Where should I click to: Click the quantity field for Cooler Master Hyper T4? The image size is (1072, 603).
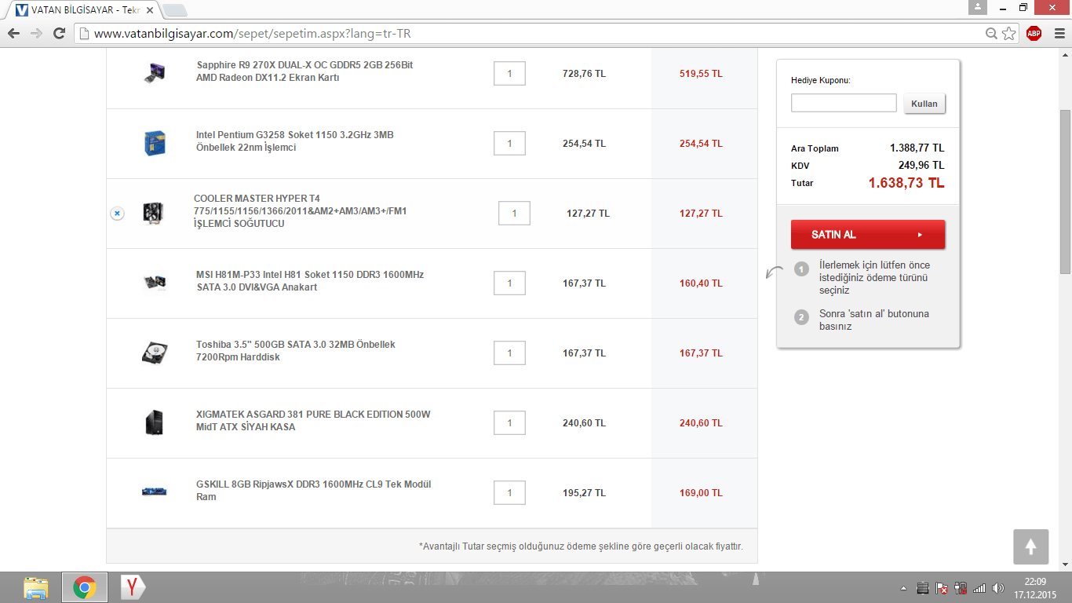pos(514,214)
